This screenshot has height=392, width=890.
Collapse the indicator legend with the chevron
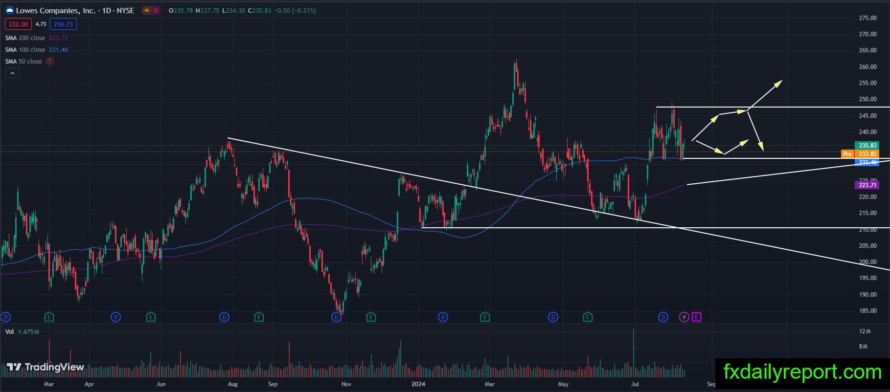[x=12, y=73]
